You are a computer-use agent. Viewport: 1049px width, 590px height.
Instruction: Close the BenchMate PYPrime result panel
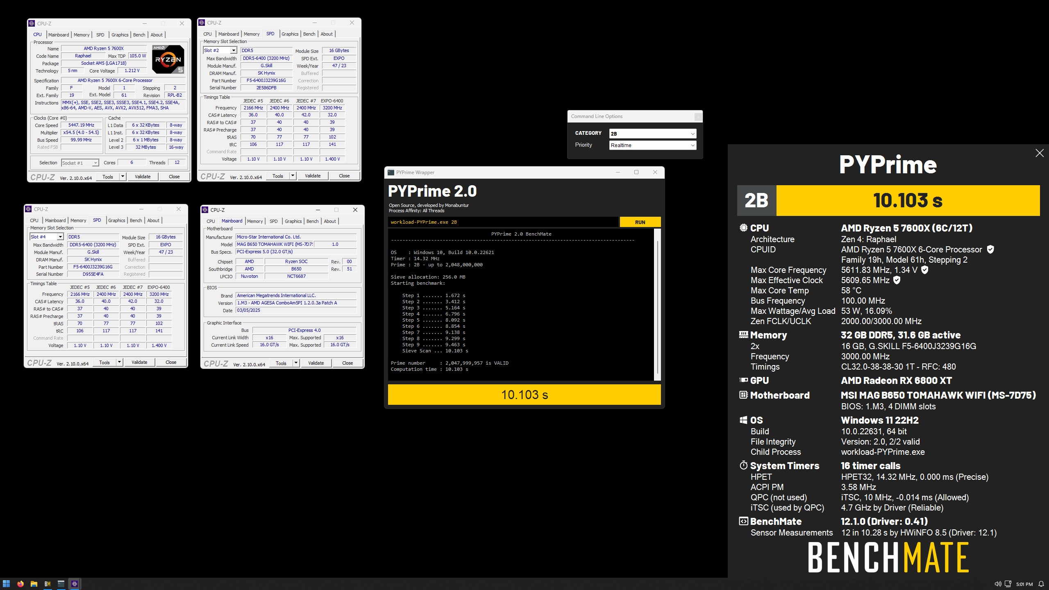1040,153
